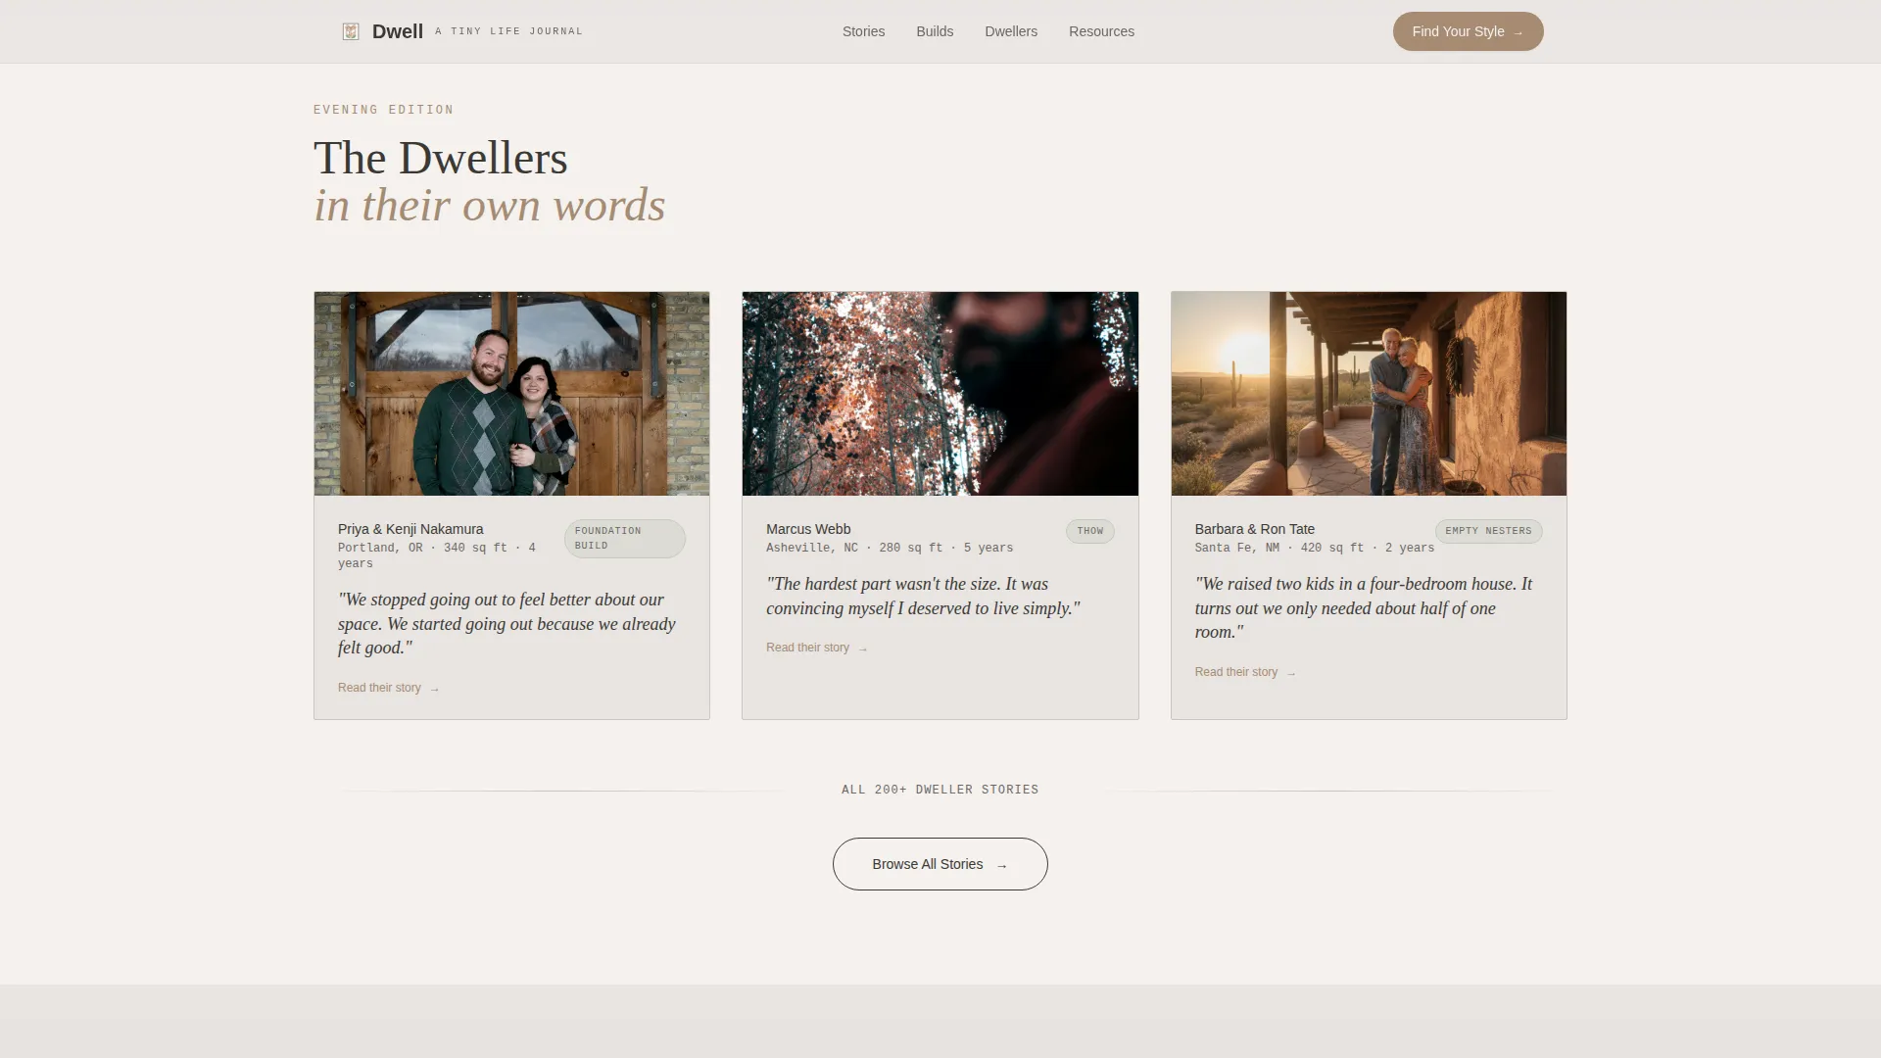Click 'ALL 200+ DWELLER STORIES' label
This screenshot has height=1058, width=1881.
click(x=940, y=790)
